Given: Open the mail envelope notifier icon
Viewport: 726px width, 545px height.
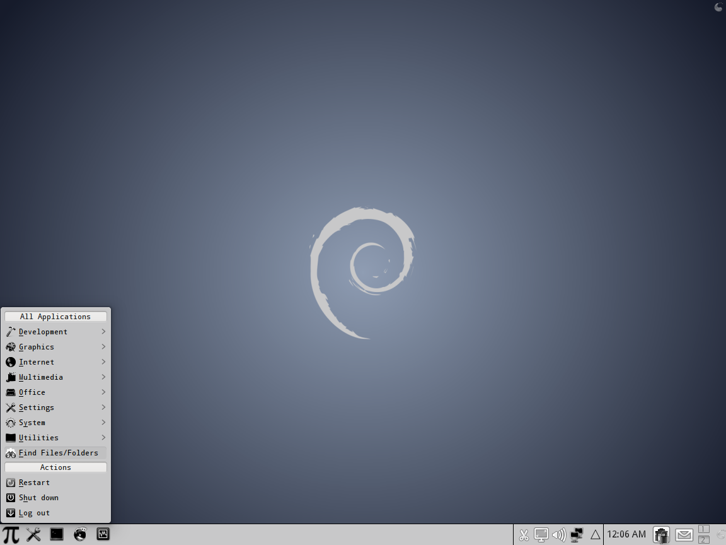Looking at the screenshot, I should (x=684, y=535).
